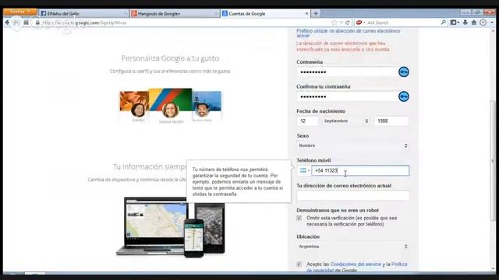Open the Septiembre month dropdown
Viewport: 499px width, 280px height.
point(346,121)
